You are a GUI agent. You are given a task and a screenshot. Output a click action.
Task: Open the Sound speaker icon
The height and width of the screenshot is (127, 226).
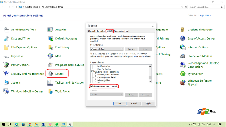50,74
